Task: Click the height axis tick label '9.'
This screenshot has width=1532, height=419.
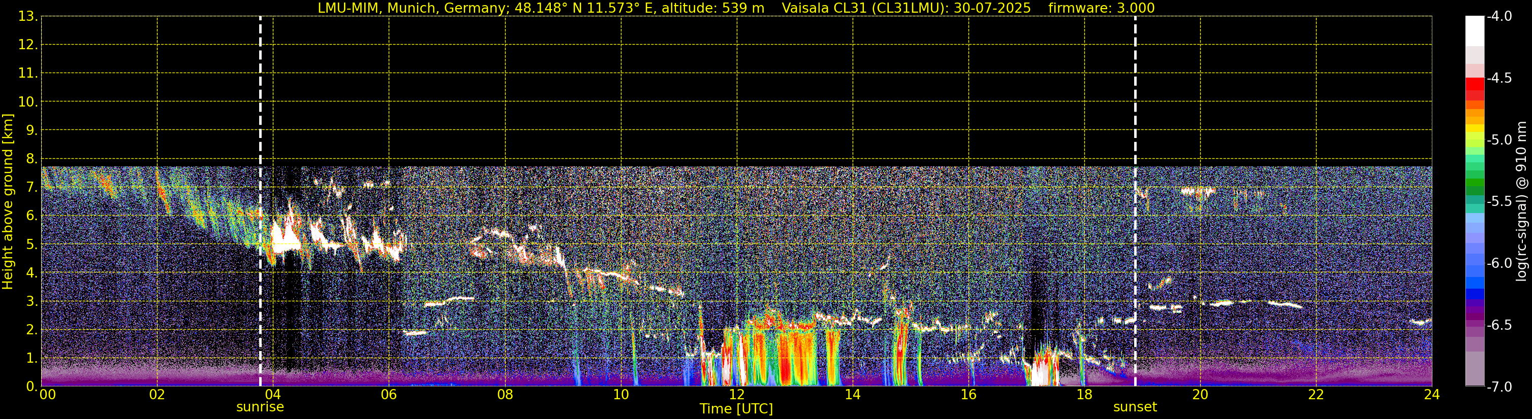Action: point(32,130)
